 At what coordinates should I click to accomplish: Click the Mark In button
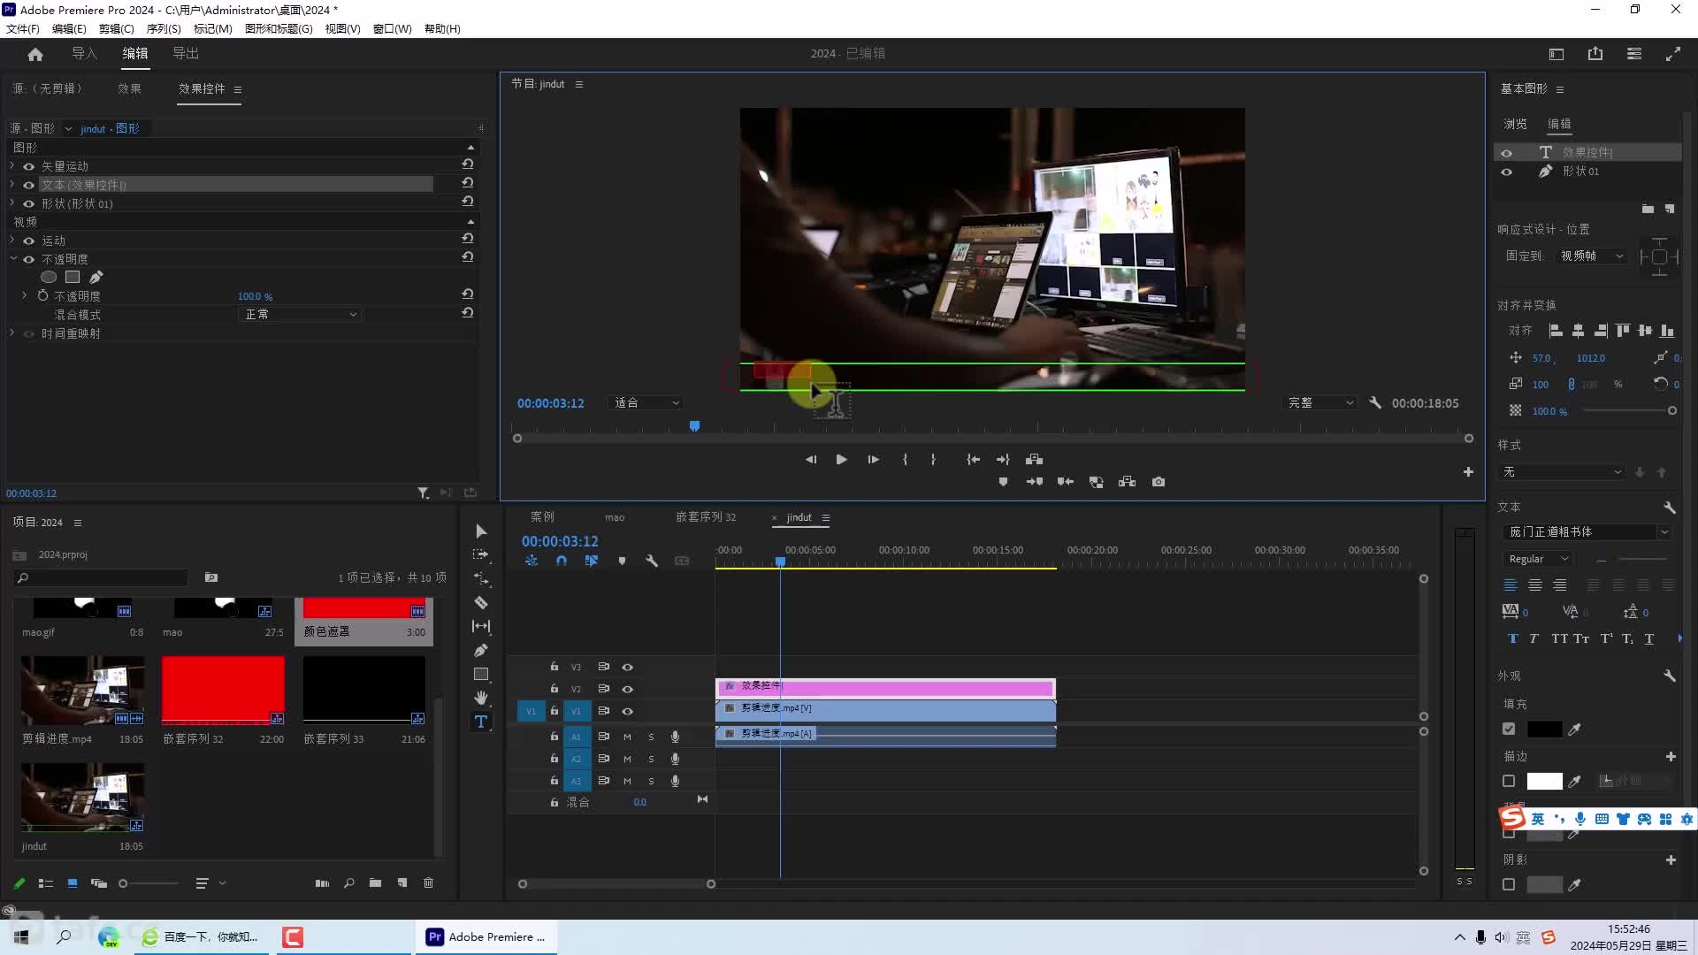click(905, 459)
